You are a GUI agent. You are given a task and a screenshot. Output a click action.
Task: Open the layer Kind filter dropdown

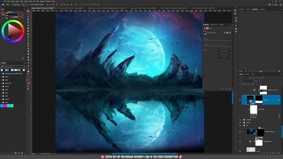(244, 78)
